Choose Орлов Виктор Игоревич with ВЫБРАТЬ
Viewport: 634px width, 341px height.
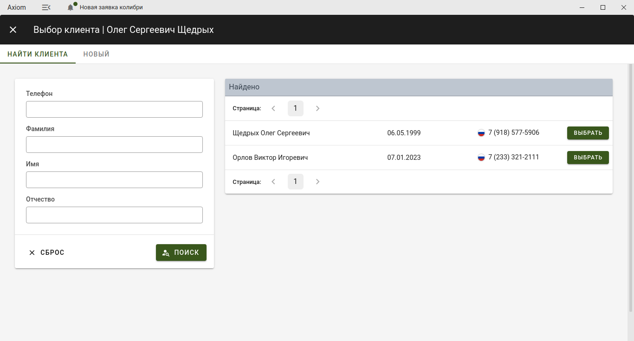coord(588,158)
